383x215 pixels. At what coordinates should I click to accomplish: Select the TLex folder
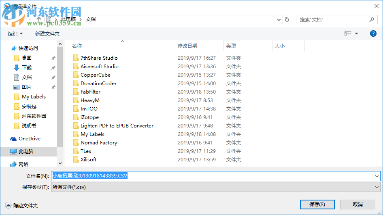coord(86,151)
